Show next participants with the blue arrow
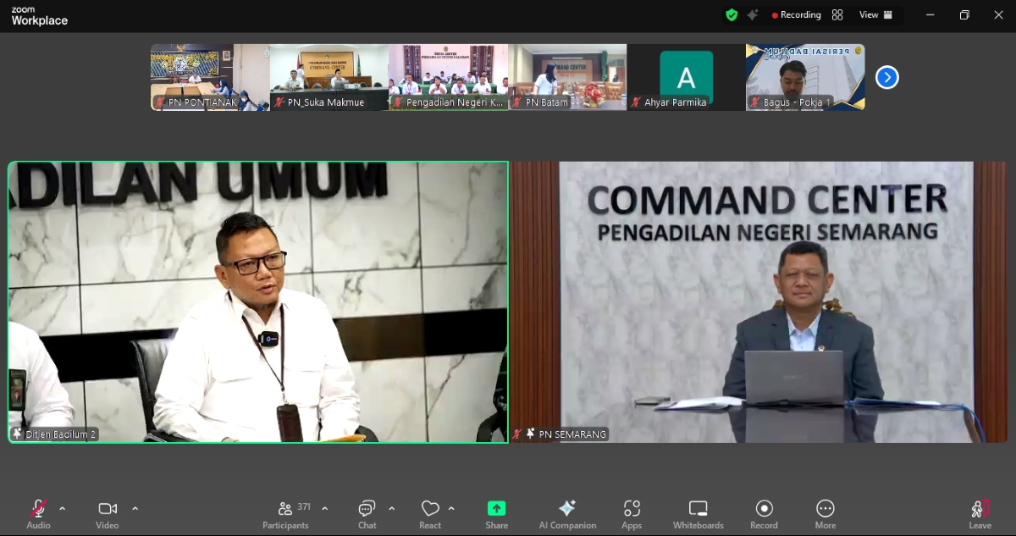1016x536 pixels. click(x=886, y=78)
